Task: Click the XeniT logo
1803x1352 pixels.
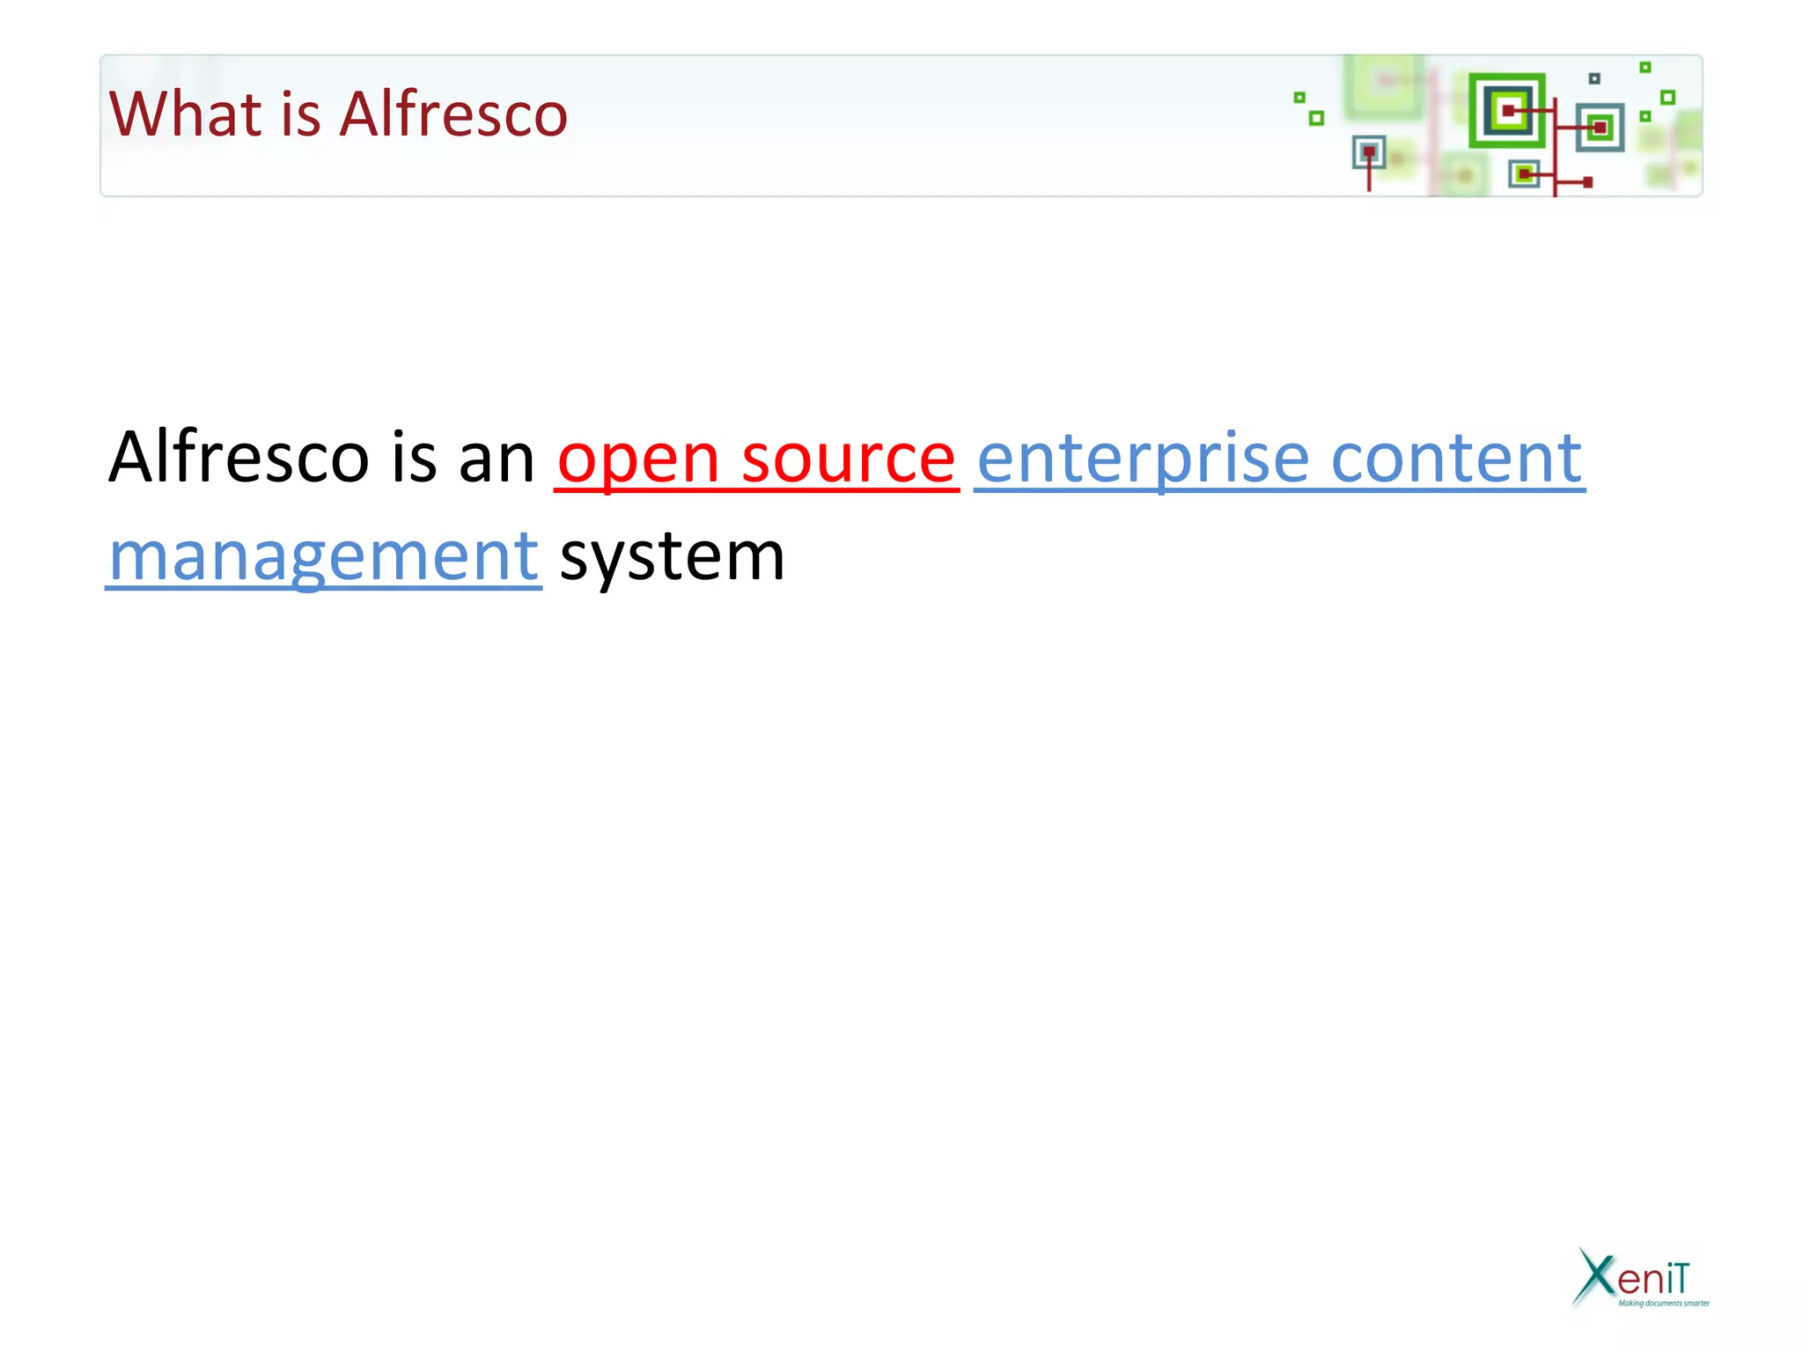Action: pyautogui.click(x=1640, y=1277)
